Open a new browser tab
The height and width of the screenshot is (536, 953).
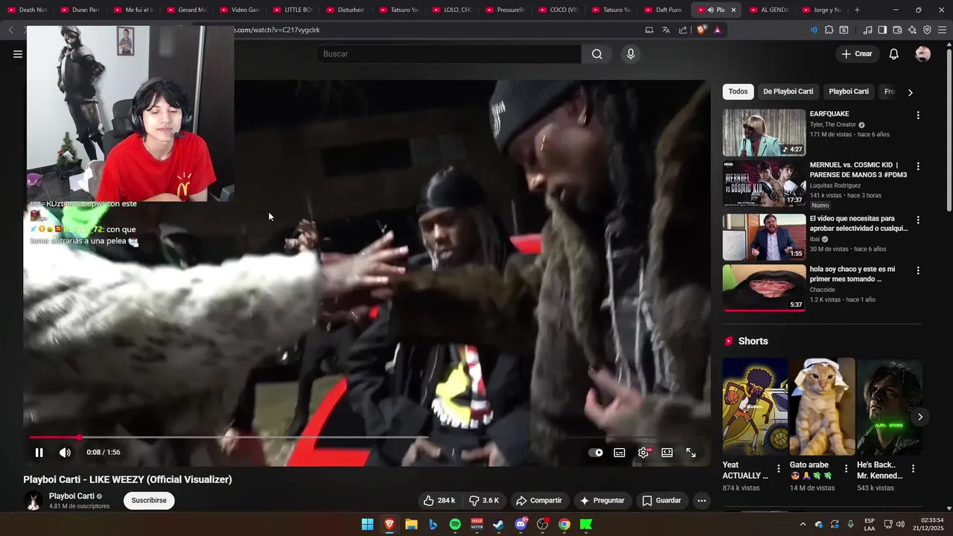coord(857,10)
